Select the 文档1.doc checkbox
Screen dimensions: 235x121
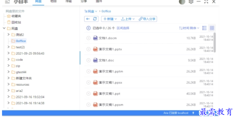click(88, 60)
